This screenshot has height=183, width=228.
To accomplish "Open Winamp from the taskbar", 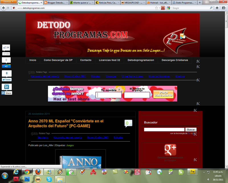I will coord(60,172).
